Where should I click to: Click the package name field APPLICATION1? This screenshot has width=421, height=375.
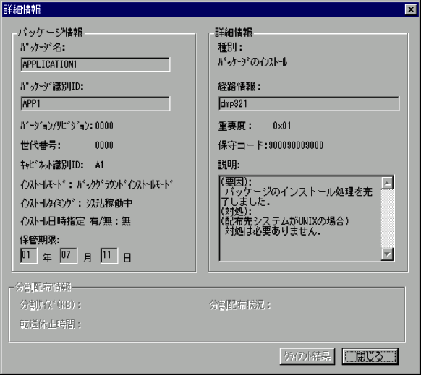[95, 64]
